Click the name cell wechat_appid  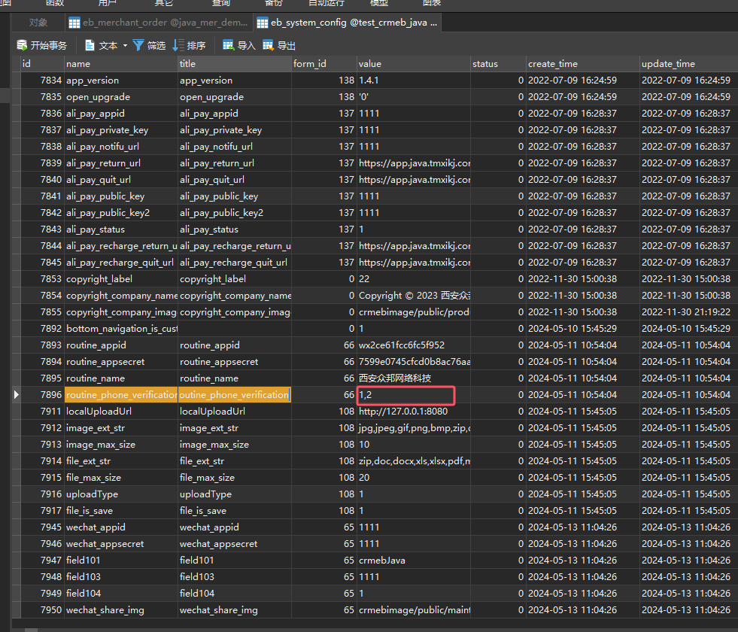121,527
